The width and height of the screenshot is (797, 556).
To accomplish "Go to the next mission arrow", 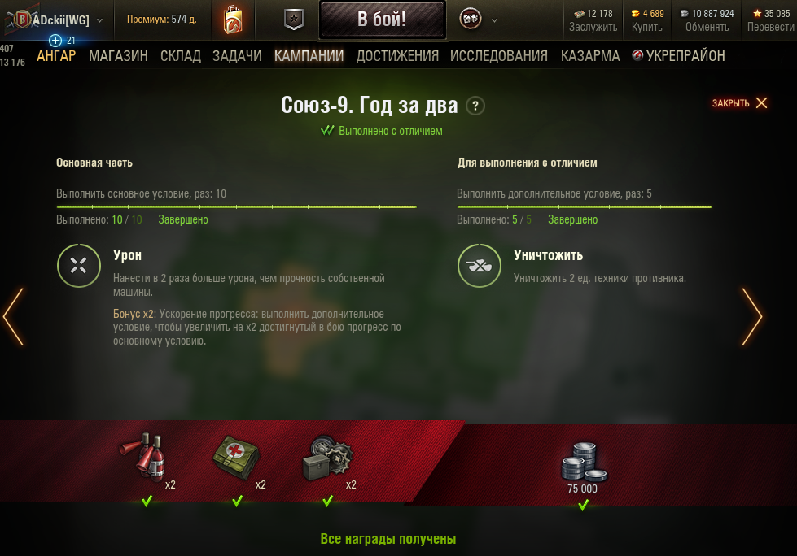I will coord(752,317).
